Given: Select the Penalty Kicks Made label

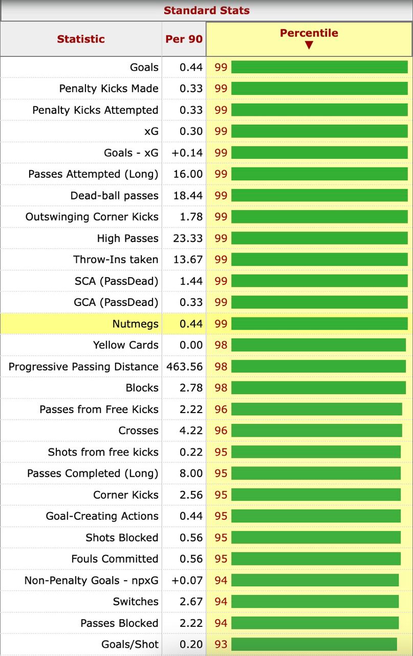Looking at the screenshot, I should coord(108,89).
